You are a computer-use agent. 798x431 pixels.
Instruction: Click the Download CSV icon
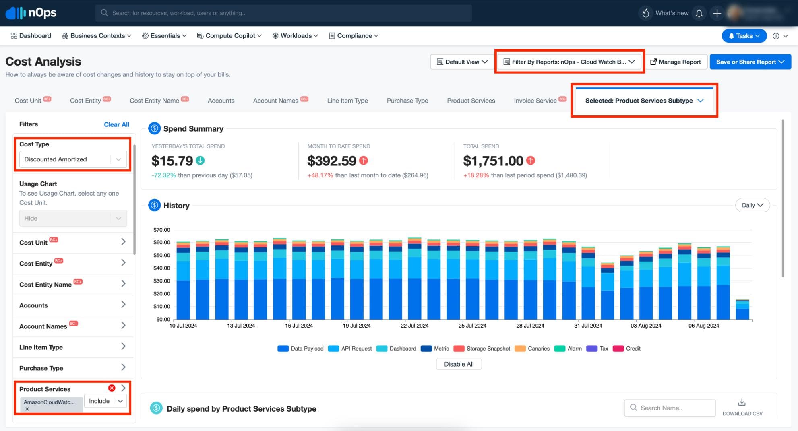pos(742,402)
